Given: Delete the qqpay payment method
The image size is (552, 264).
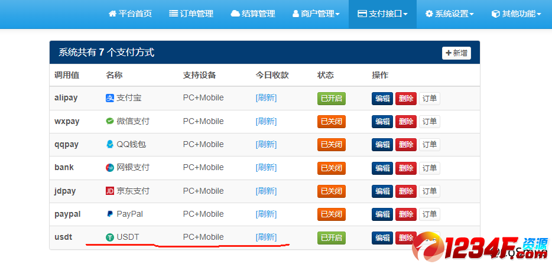Looking at the screenshot, I should (x=406, y=145).
